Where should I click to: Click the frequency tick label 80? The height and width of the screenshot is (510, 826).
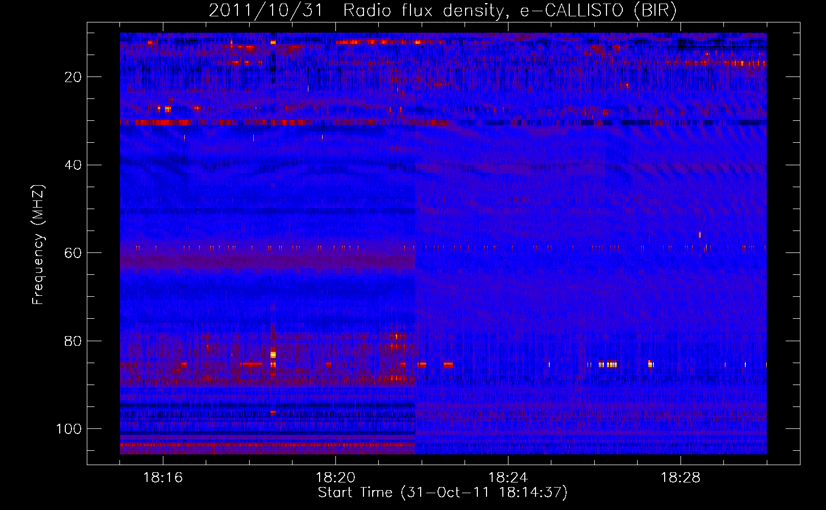point(72,341)
